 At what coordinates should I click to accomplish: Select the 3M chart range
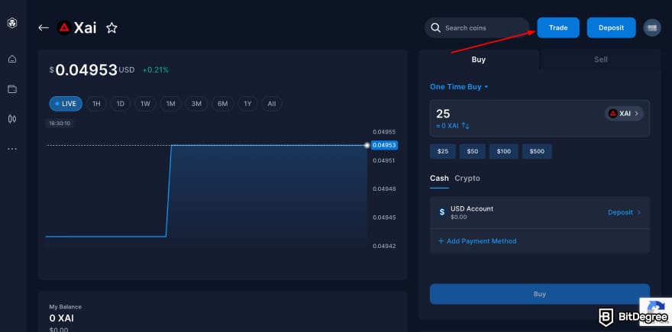click(196, 104)
